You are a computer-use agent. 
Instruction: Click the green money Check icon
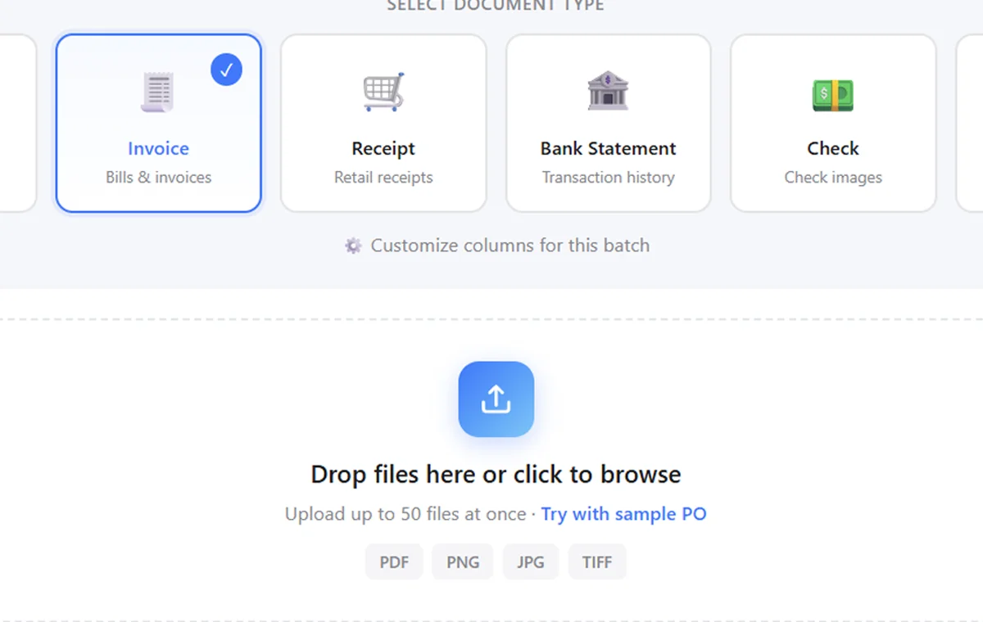tap(833, 95)
